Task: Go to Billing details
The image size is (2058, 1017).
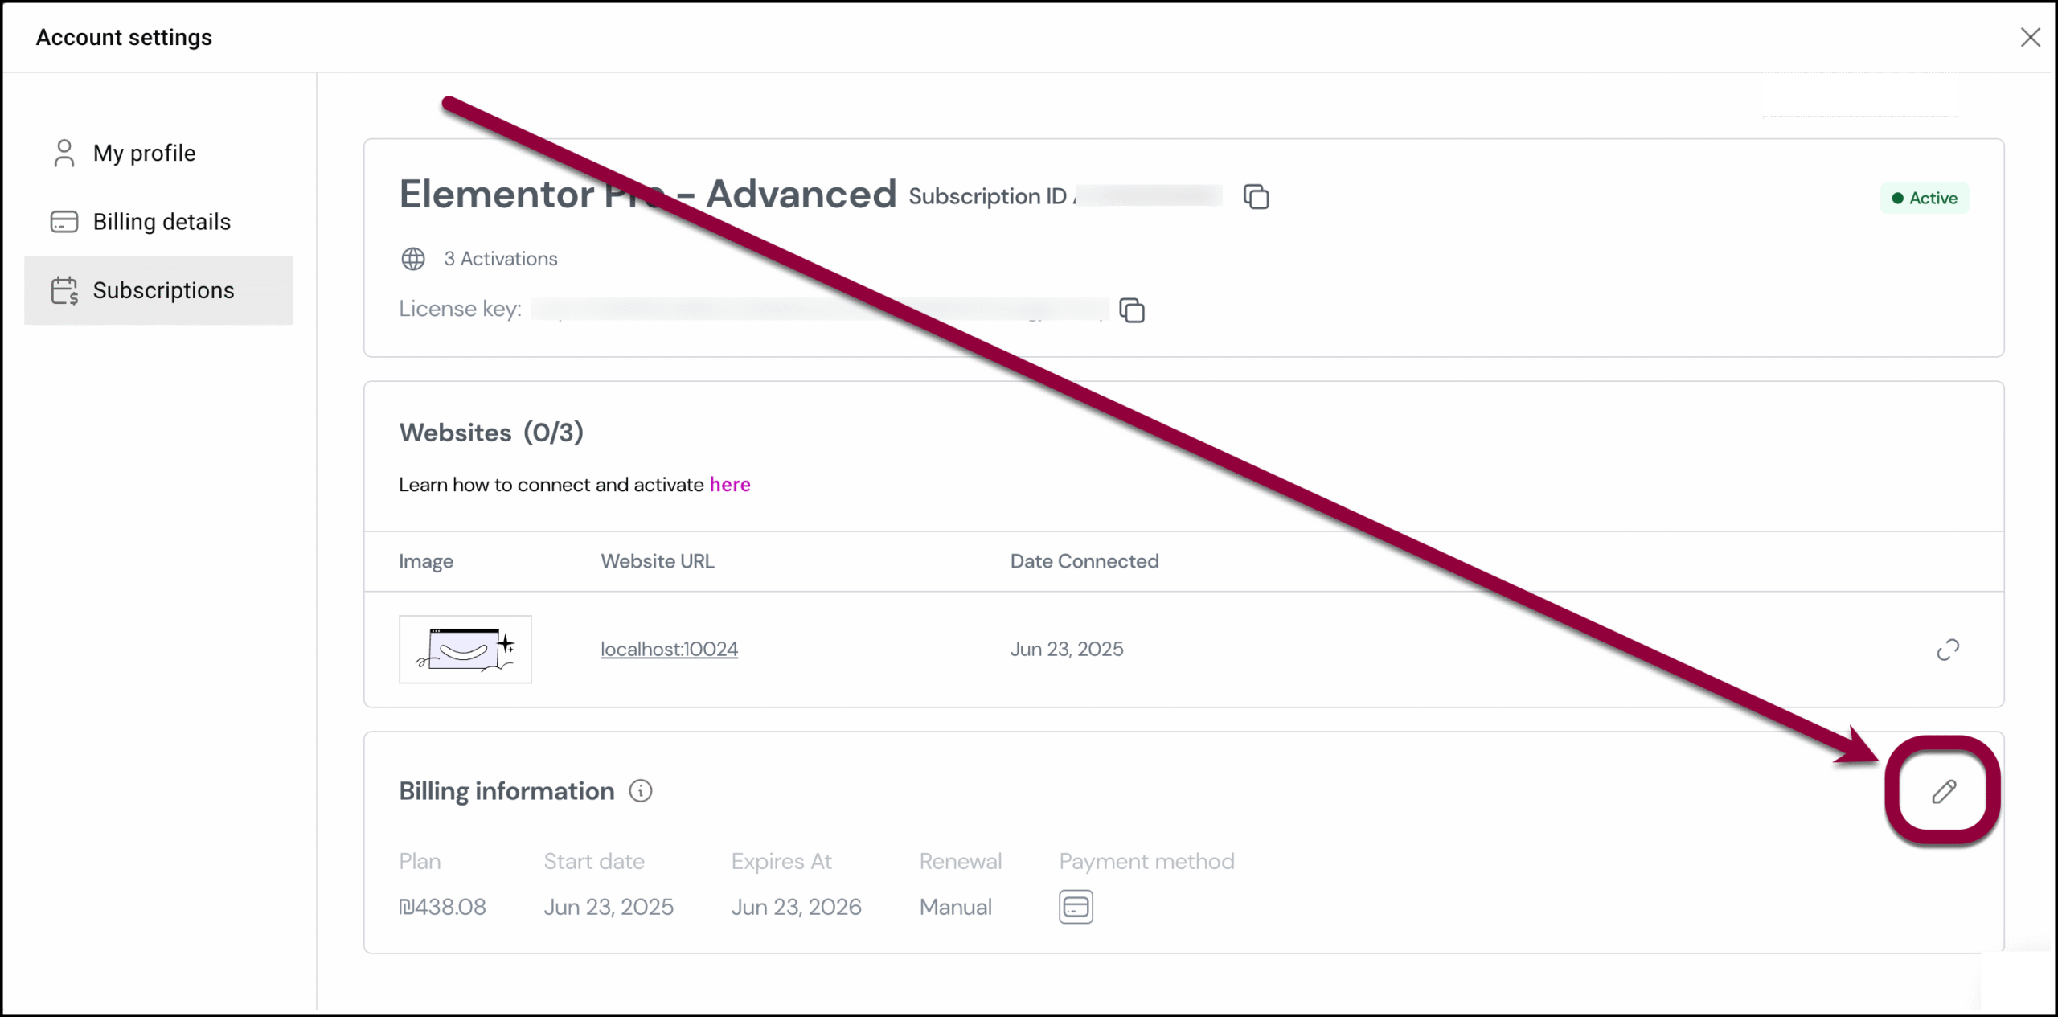Action: (x=162, y=222)
